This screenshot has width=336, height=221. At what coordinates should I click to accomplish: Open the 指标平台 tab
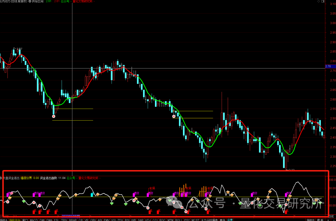[x=15, y=220]
